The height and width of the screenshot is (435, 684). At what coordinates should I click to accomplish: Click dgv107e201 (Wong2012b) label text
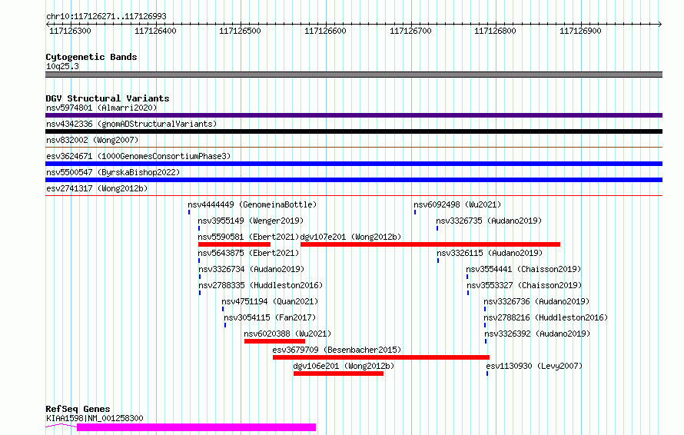[350, 237]
